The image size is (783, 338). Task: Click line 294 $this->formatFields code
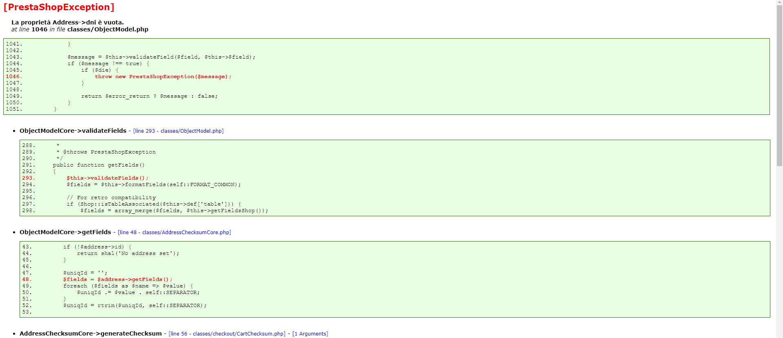pos(154,184)
